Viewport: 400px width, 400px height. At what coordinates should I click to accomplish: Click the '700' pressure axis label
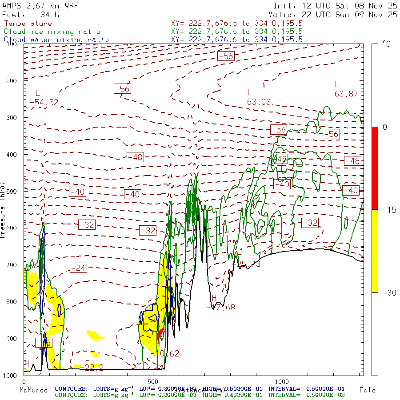[11, 265]
